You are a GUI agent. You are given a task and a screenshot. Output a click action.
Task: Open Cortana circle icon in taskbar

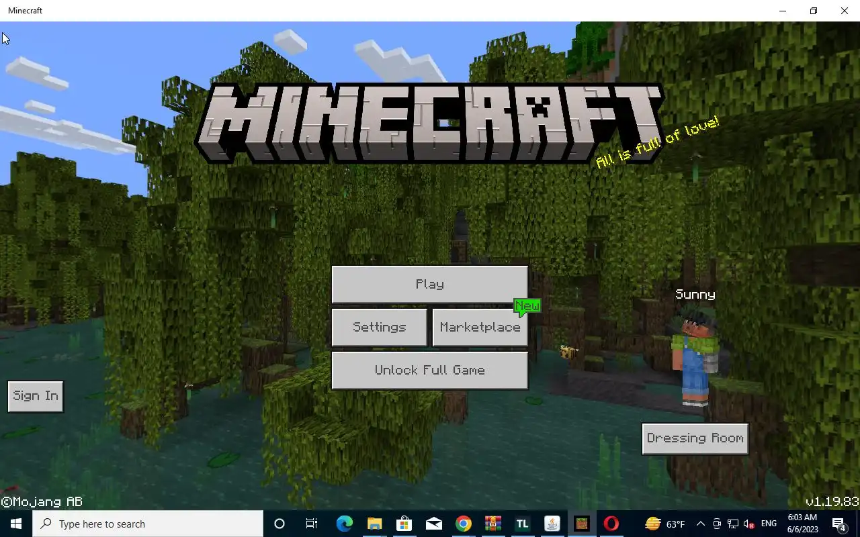pos(279,524)
